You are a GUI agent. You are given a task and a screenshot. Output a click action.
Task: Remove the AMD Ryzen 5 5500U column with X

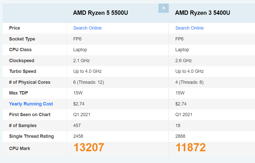pos(164,8)
